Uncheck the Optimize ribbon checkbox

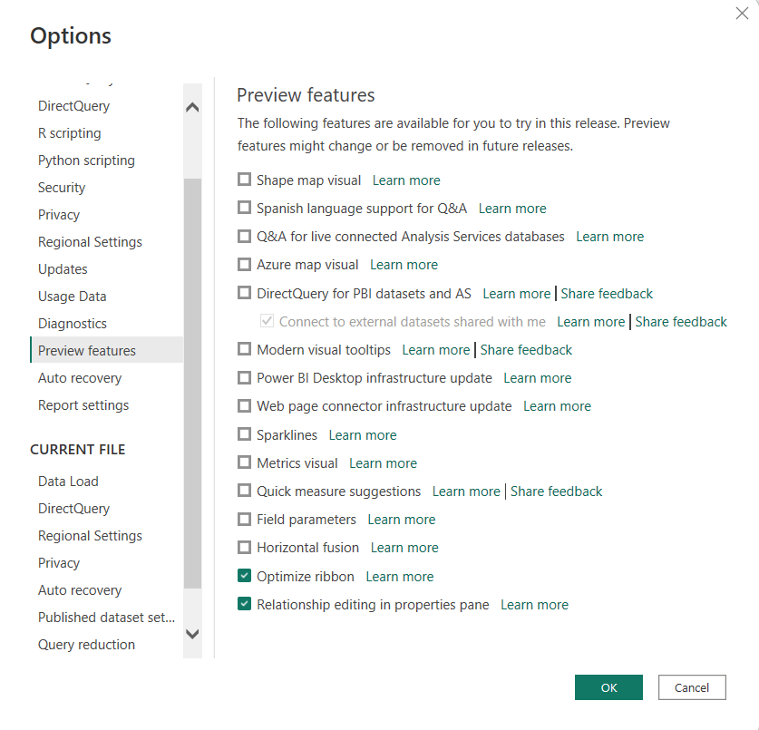tap(244, 576)
